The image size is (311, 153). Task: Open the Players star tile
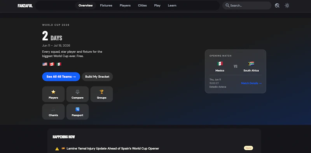[x=53, y=94]
